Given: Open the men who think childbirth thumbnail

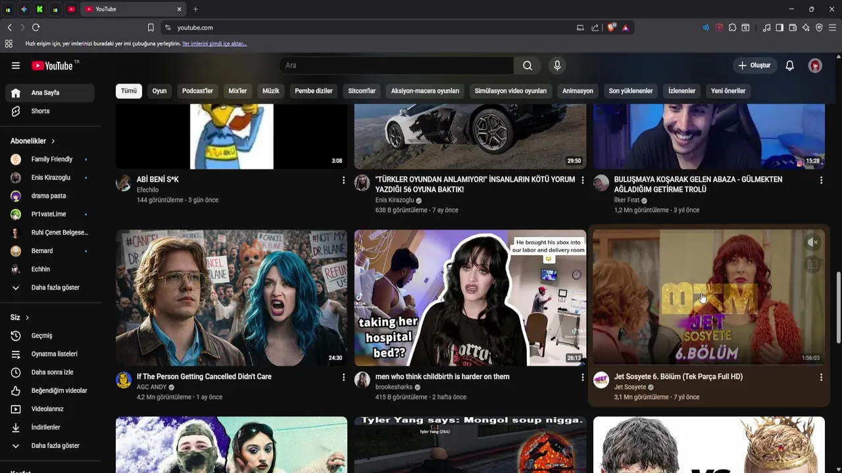Looking at the screenshot, I should (x=470, y=298).
